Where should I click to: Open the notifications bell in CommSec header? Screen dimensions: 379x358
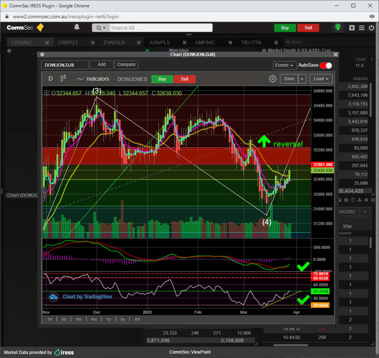pyautogui.click(x=77, y=27)
